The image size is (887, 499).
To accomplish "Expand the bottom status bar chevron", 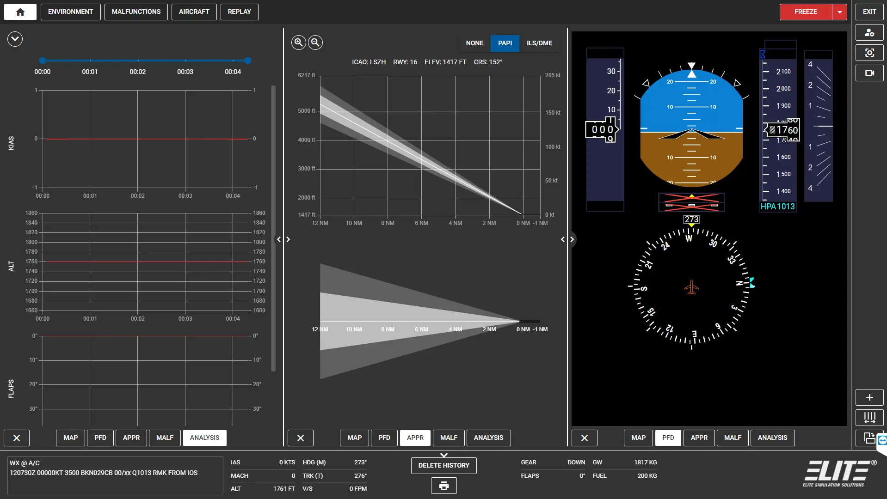I will pos(443,455).
